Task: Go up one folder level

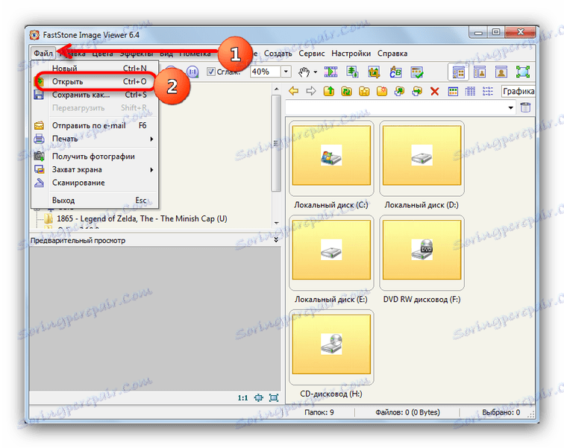Action: click(329, 91)
